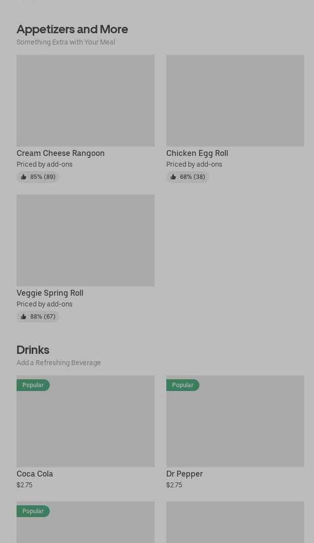Open Veggie Spring Roll by its name

coord(50,293)
